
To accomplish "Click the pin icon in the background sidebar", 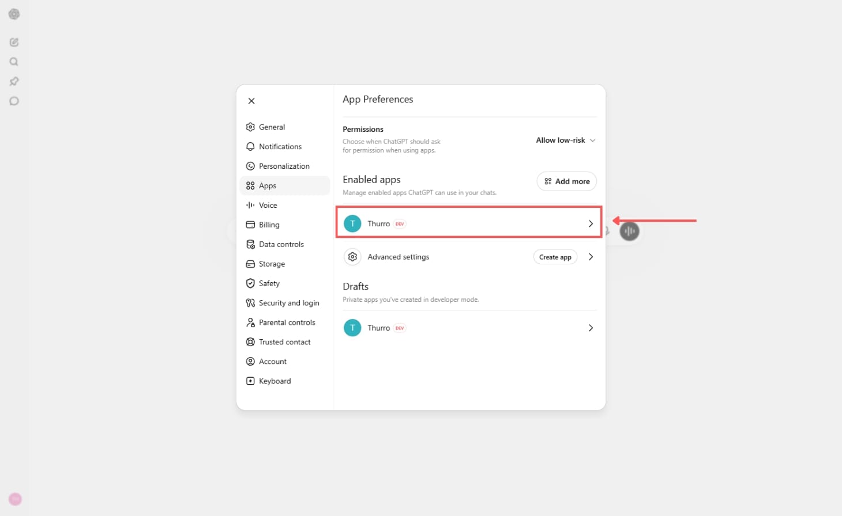I will pyautogui.click(x=14, y=81).
